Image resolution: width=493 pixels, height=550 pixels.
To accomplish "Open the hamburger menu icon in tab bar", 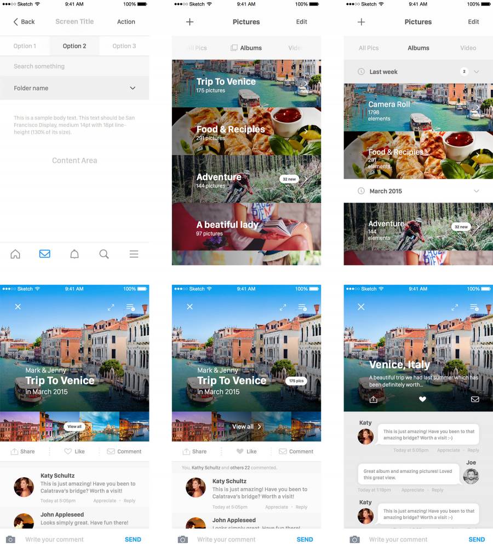I will coord(134,254).
